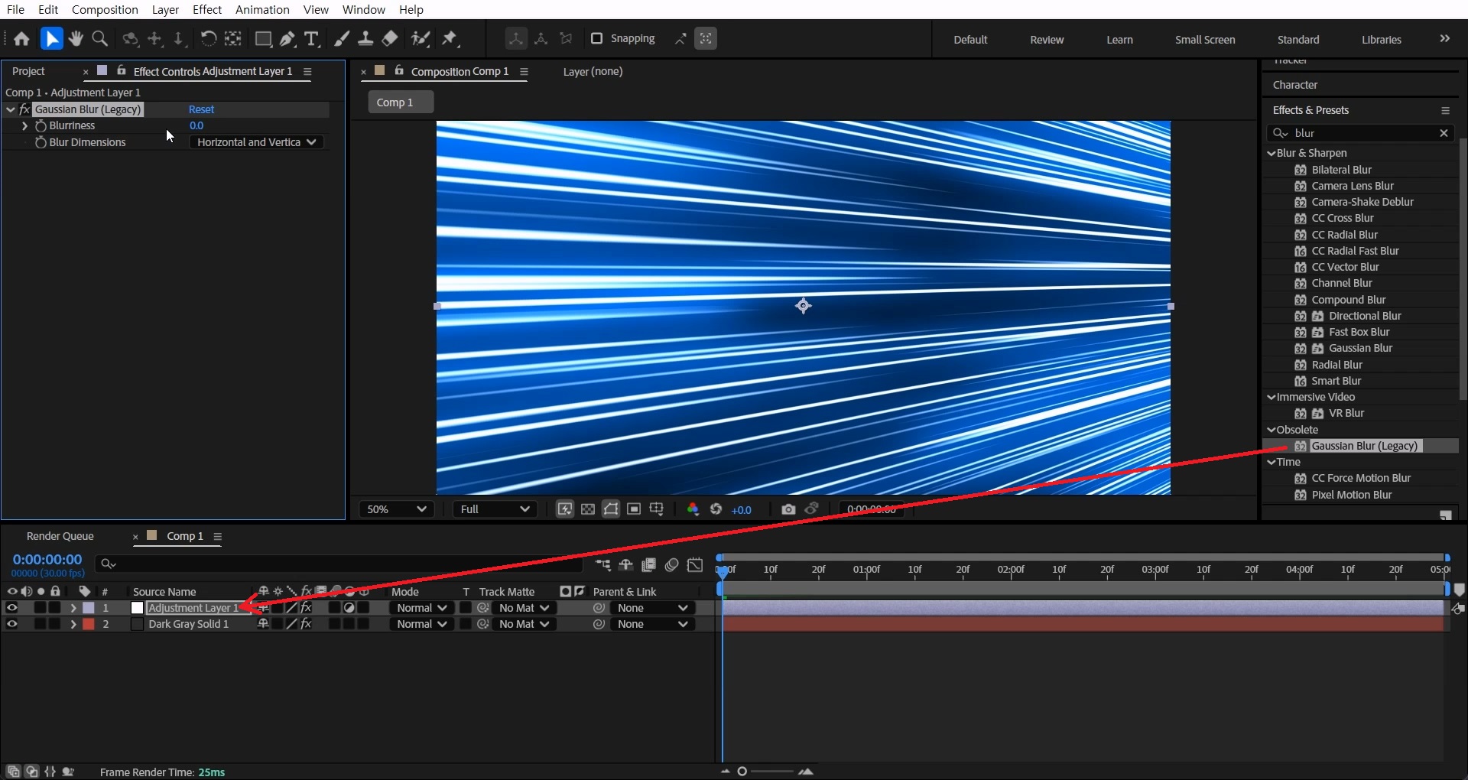Image resolution: width=1468 pixels, height=780 pixels.
Task: Click the current time 0:00:00:00 display
Action: (x=47, y=559)
